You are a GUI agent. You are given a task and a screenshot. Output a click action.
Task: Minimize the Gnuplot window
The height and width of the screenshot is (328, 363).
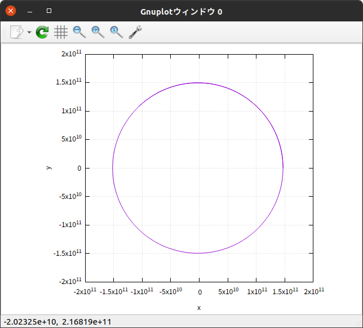pyautogui.click(x=30, y=11)
